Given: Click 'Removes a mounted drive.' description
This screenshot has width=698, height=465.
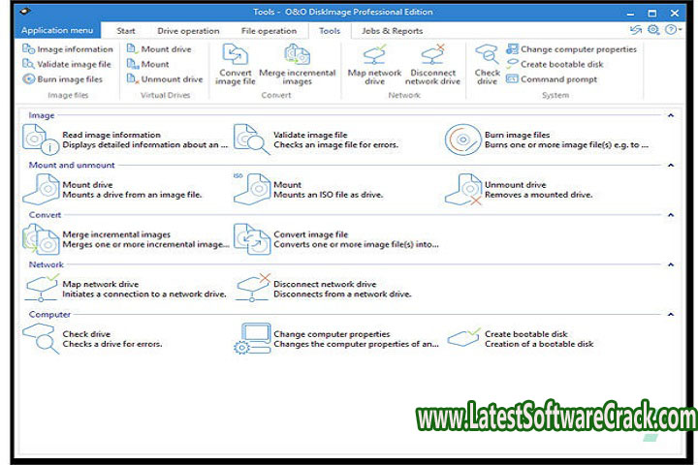Looking at the screenshot, I should pyautogui.click(x=539, y=195).
